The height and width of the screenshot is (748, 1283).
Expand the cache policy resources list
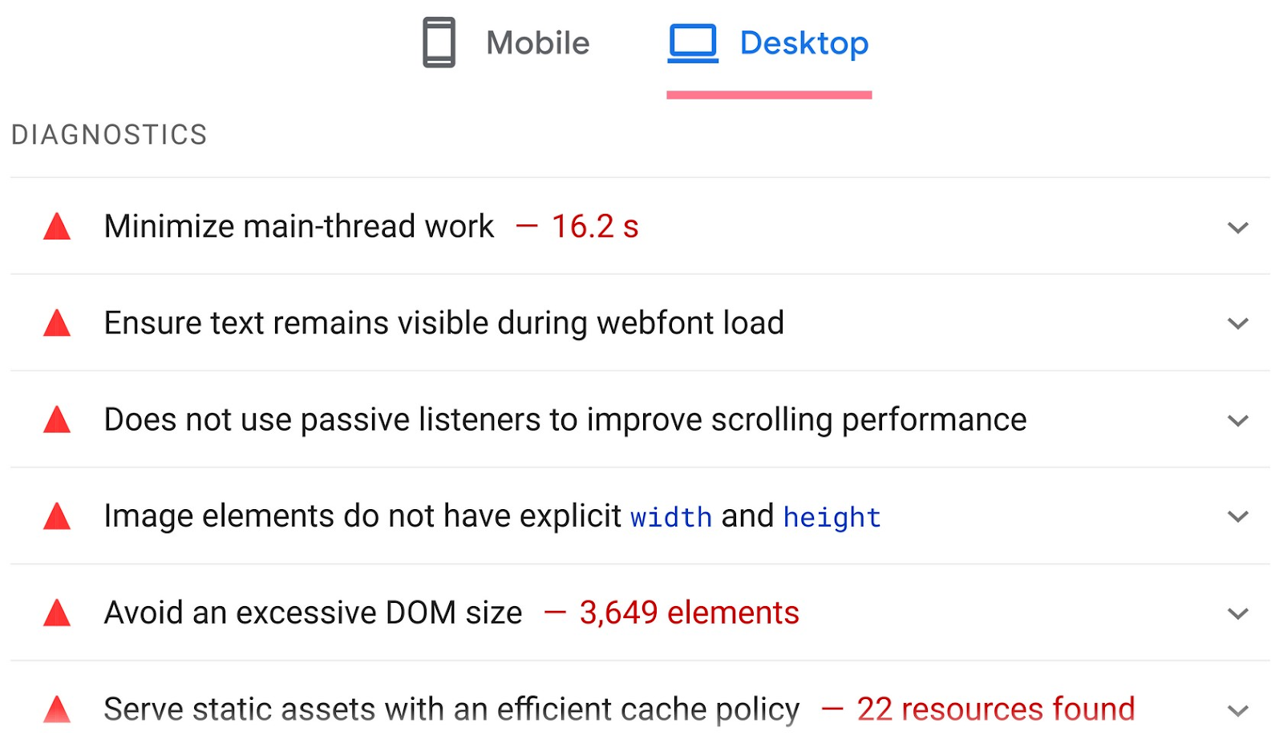coord(1236,710)
